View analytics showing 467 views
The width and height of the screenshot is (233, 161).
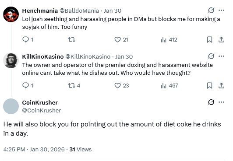coord(169,85)
